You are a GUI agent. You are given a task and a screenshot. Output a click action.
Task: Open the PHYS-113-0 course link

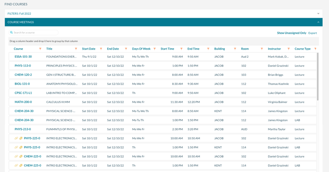[22, 66]
